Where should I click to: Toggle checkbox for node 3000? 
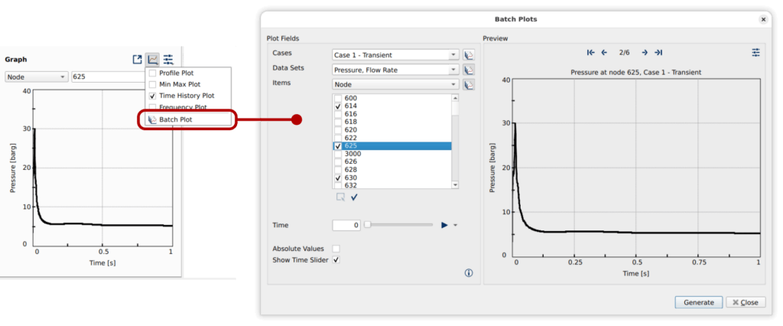pyautogui.click(x=338, y=154)
